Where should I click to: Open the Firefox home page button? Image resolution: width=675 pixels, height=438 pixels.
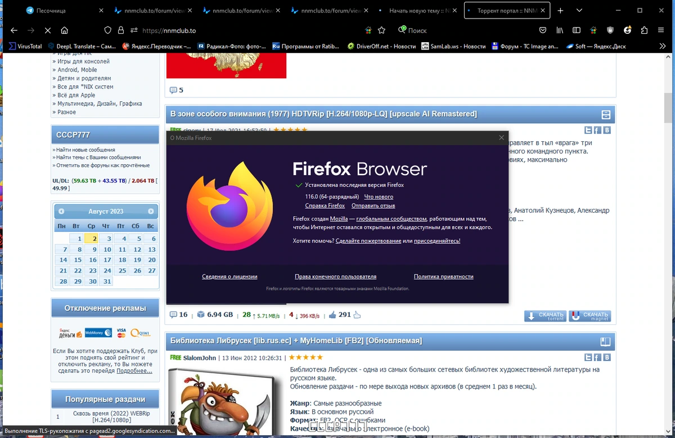pos(65,30)
